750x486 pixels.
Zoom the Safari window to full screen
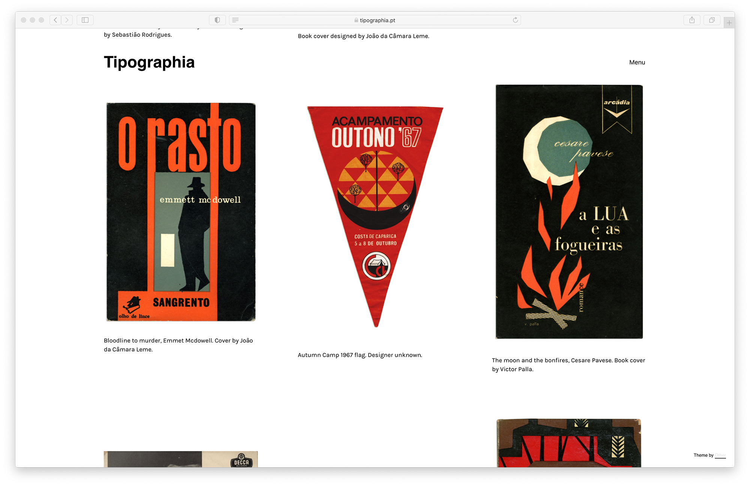tap(42, 20)
